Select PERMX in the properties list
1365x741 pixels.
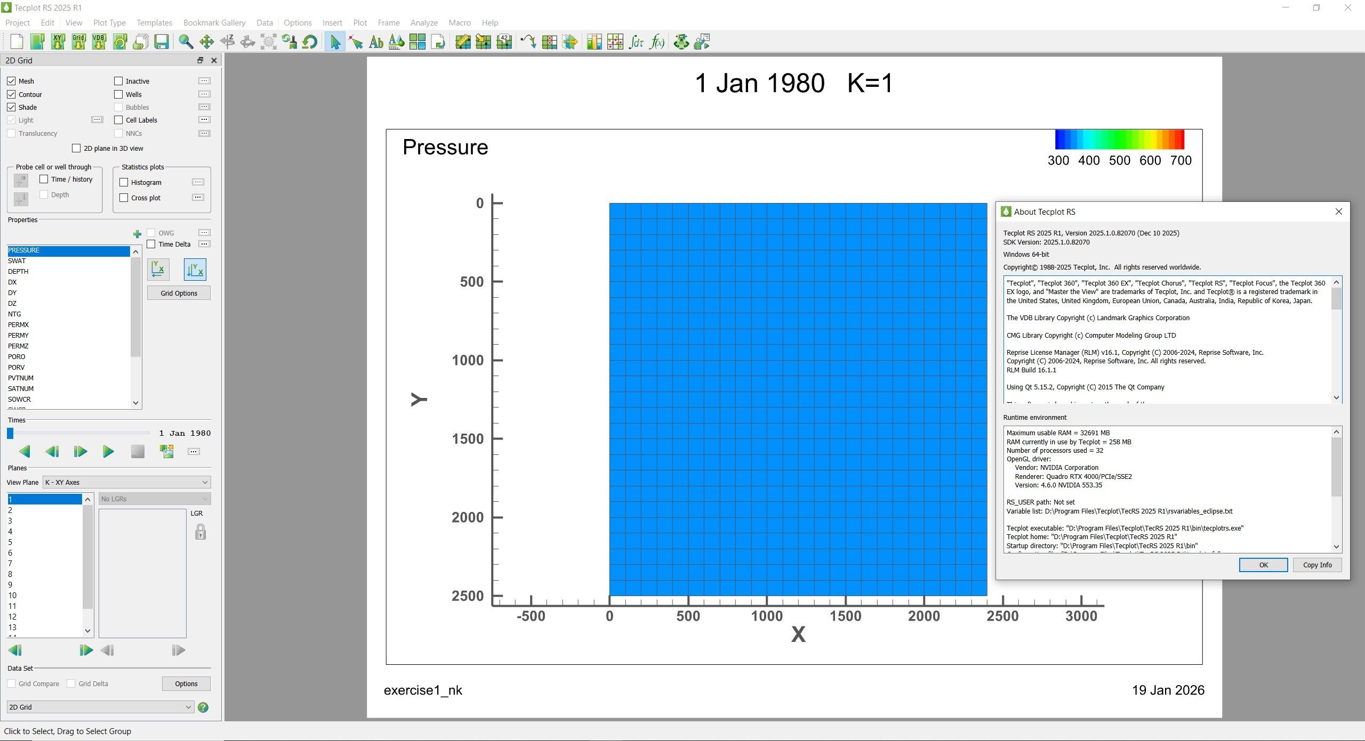(18, 324)
